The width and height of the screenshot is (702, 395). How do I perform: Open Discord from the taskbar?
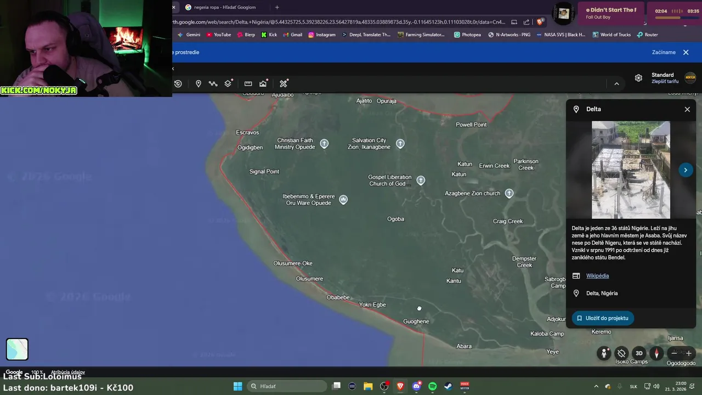click(x=416, y=386)
